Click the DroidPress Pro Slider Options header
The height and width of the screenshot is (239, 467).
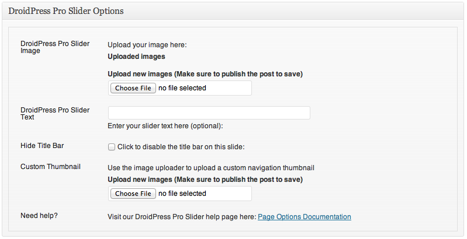tap(66, 11)
